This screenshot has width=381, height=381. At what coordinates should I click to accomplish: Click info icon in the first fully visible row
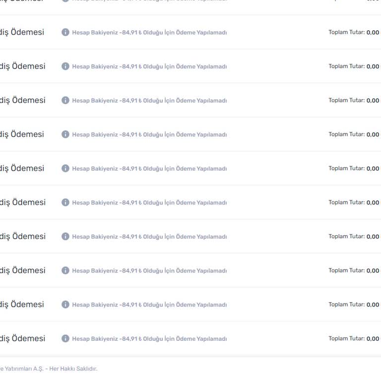coord(65,32)
